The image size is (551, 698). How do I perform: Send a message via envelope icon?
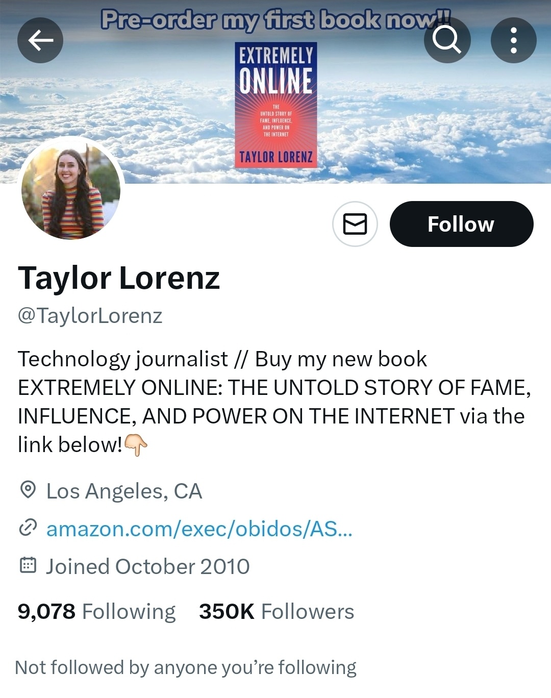point(355,224)
